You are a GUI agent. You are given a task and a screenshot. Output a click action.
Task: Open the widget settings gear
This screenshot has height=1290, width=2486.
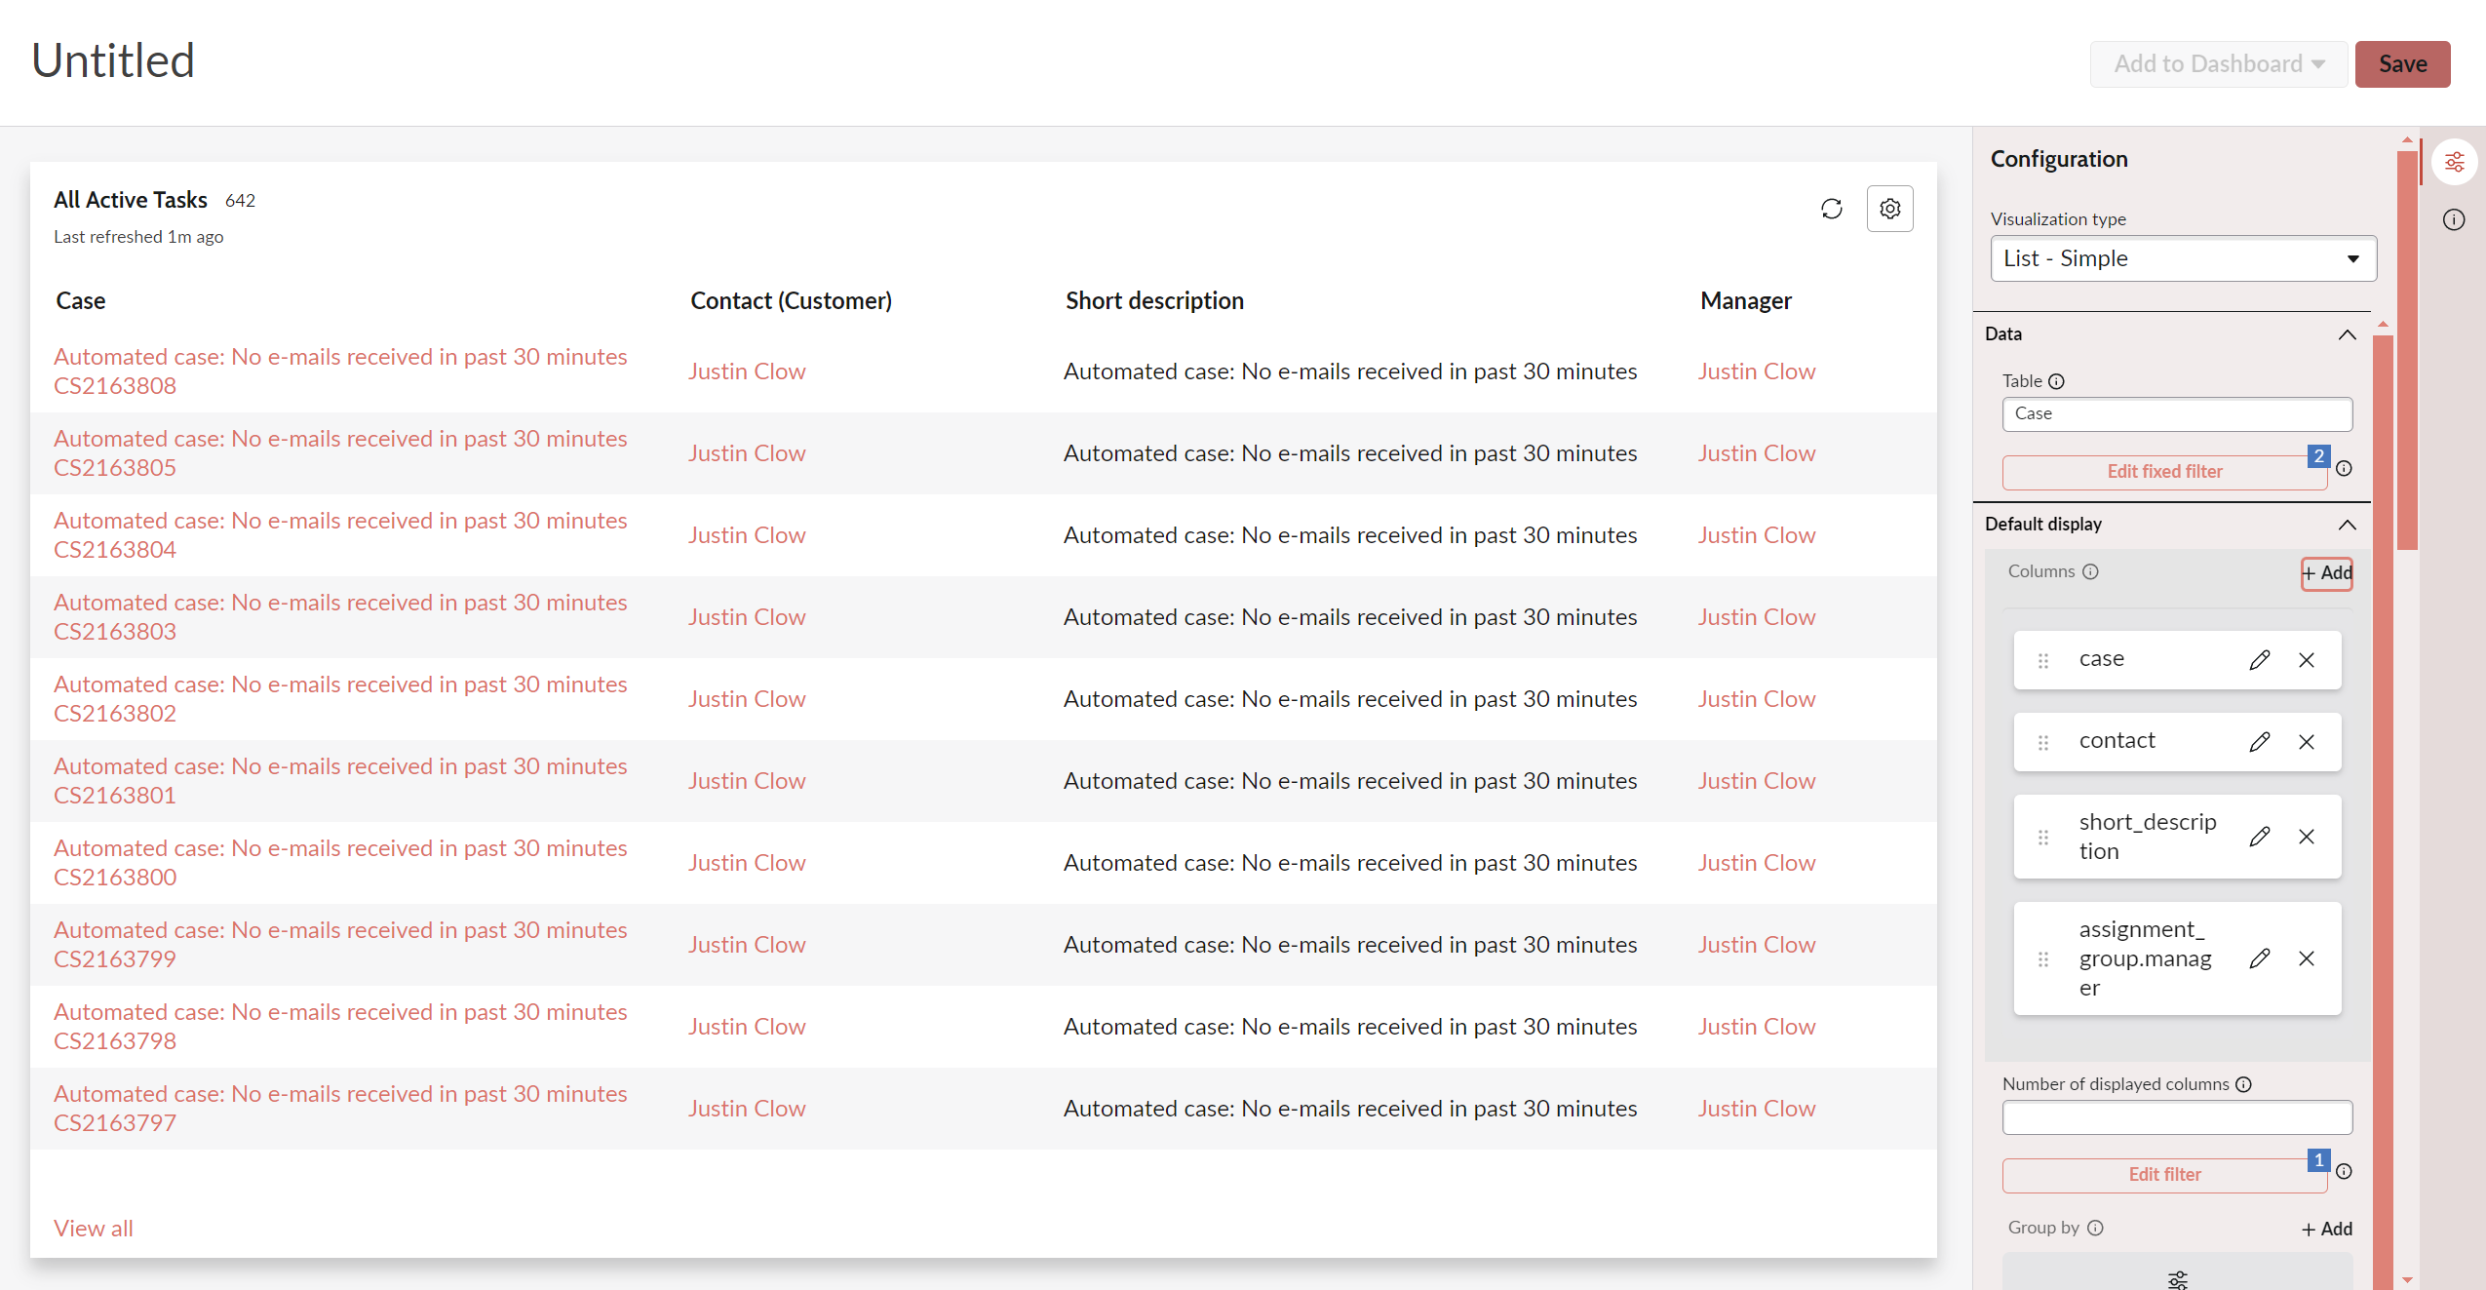[x=1889, y=209]
